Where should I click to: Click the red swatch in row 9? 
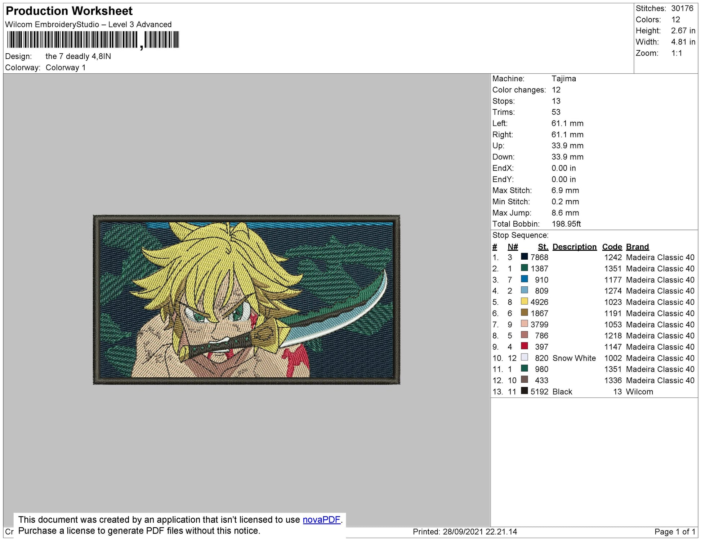coord(524,346)
